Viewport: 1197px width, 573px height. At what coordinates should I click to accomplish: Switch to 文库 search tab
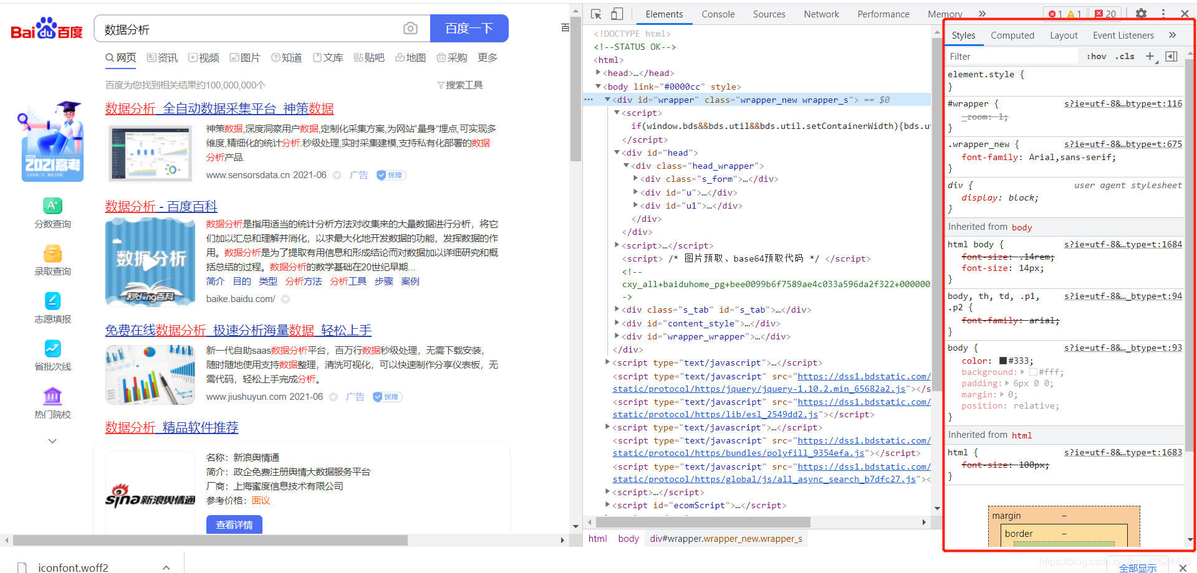(328, 57)
